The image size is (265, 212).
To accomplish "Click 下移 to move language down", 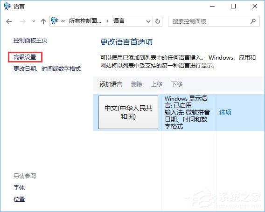I will (177, 84).
